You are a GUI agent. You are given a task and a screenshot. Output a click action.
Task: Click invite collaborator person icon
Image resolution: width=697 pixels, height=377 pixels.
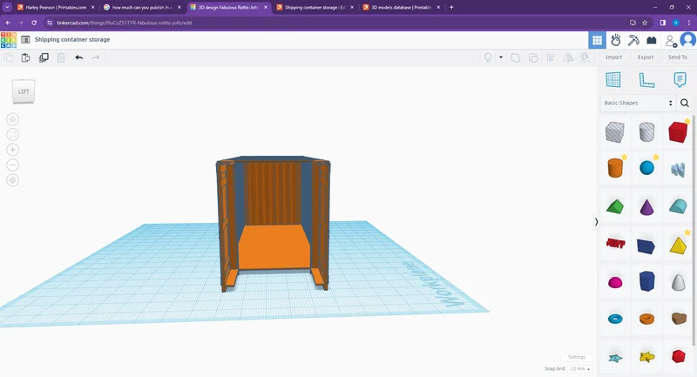[671, 40]
